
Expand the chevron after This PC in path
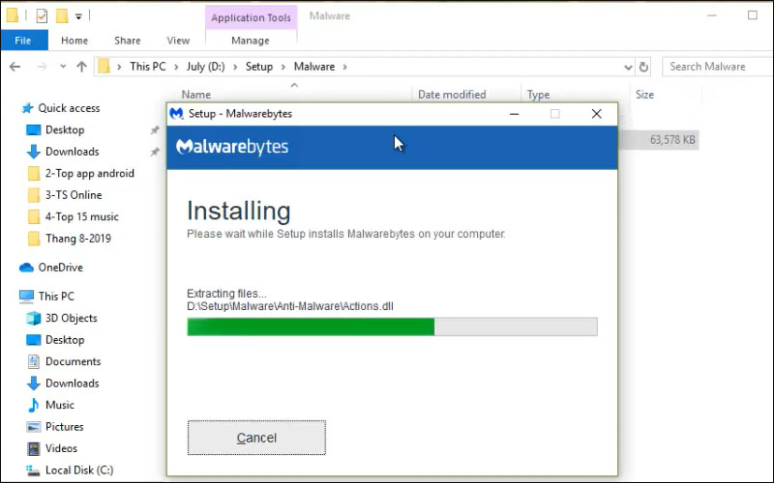point(176,67)
